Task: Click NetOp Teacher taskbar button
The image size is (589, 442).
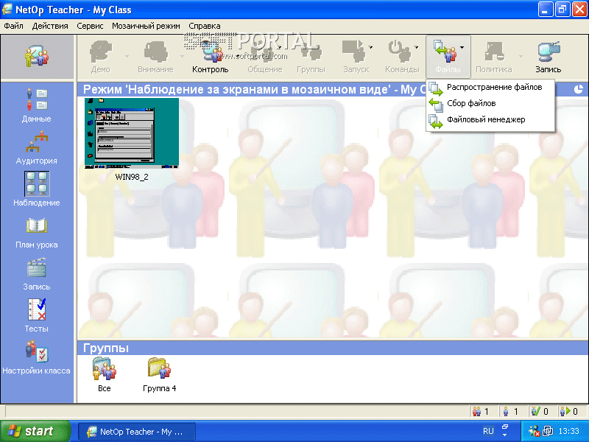Action: pos(137,432)
